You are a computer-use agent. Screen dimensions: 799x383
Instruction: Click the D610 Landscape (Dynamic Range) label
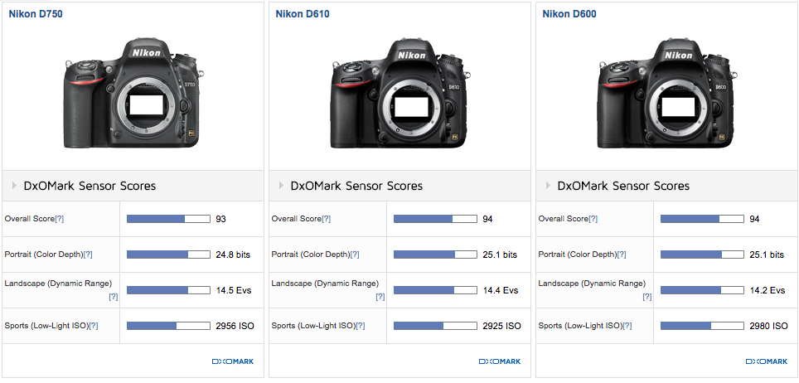point(325,284)
